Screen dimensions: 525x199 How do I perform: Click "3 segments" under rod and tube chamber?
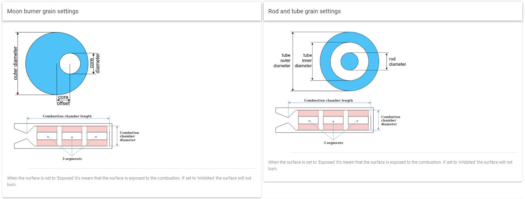333,143
